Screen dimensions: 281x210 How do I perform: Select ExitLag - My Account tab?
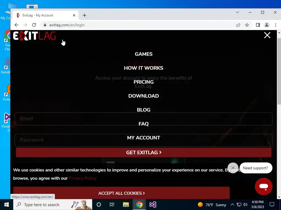45,15
